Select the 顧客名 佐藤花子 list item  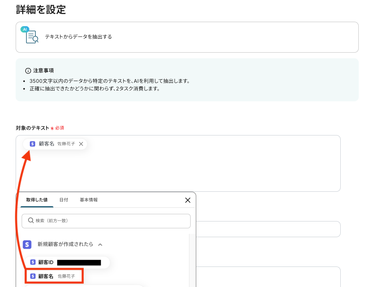55,276
